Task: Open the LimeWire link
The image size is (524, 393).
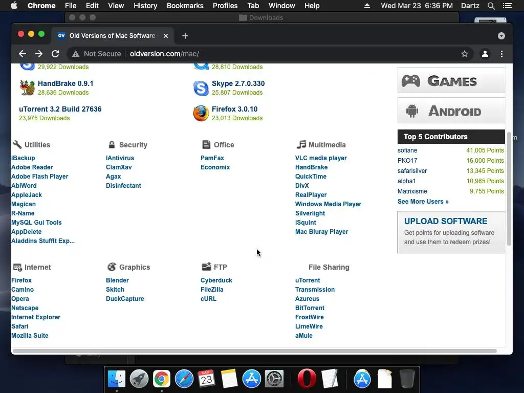Action: coord(309,326)
